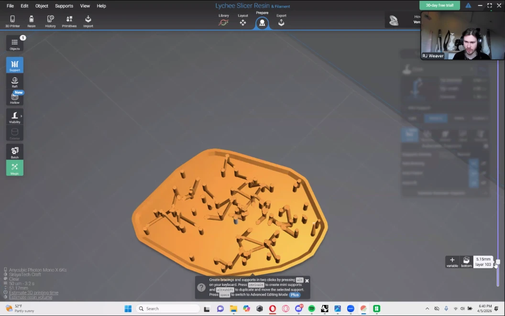
Task: Switch to the Export tab
Action: [281, 21]
